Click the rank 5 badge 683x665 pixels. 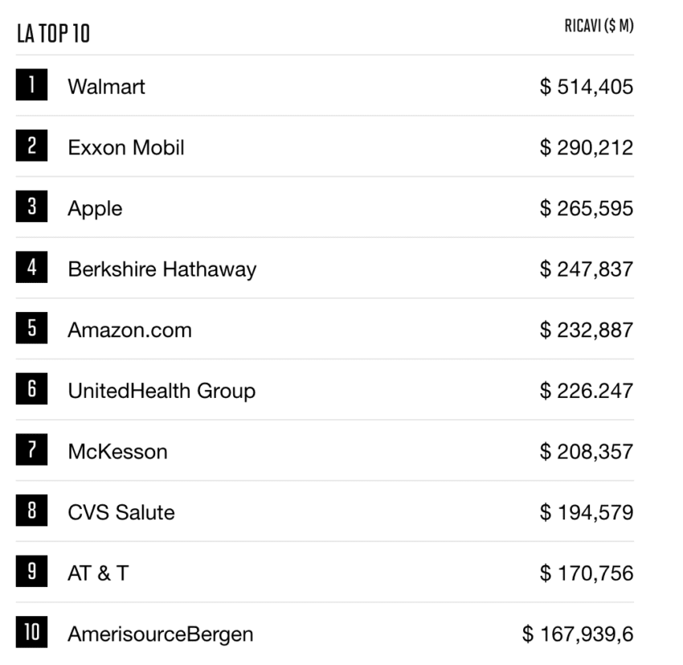point(32,328)
